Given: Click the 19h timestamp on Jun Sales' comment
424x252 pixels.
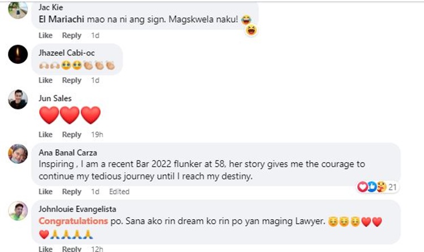Looking at the screenshot, I should (97, 134).
